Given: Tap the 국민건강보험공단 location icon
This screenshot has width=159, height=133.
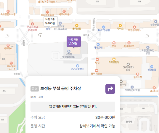Looking at the screenshot, I should coord(148,47).
